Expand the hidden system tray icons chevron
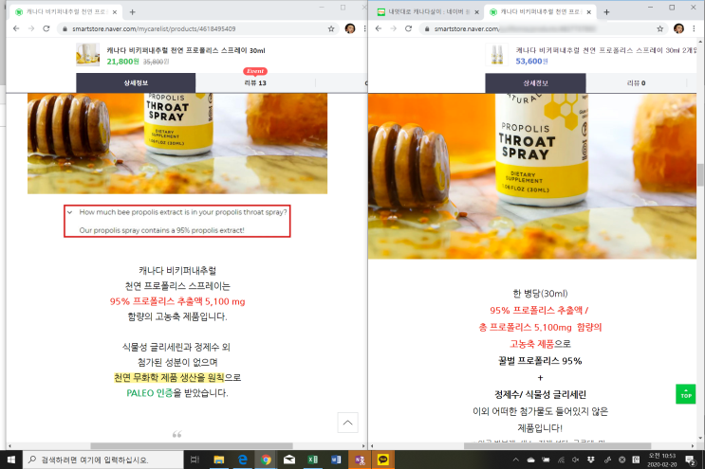 pos(516,460)
